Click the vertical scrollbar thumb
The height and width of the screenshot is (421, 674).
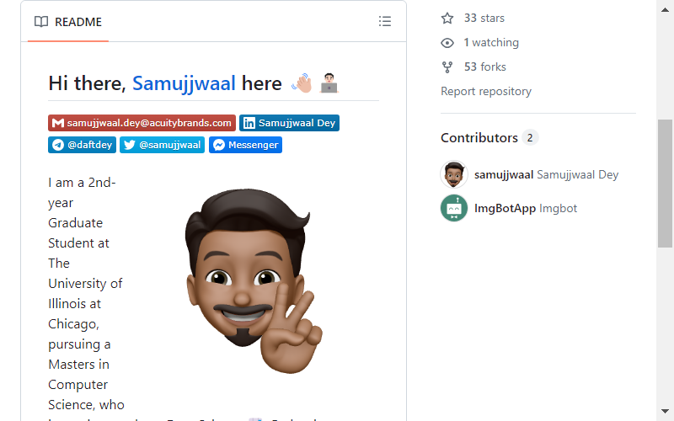tap(665, 184)
